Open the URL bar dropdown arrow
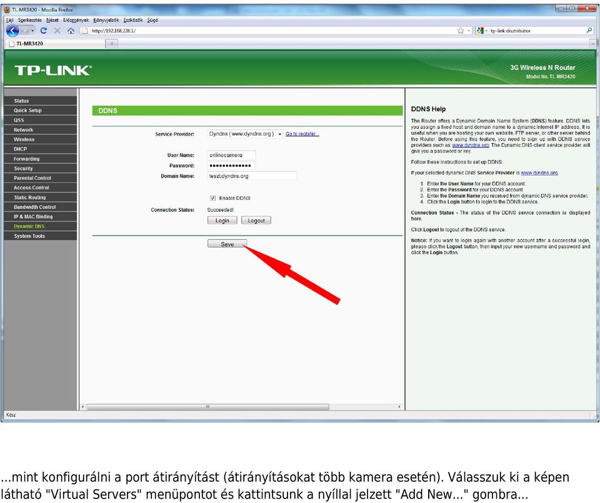This screenshot has width=600, height=503. pyautogui.click(x=469, y=31)
